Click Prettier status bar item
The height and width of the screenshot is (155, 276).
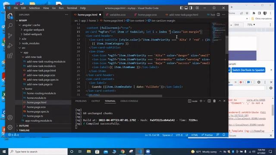click(207, 135)
